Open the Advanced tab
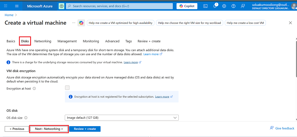This screenshot has height=137, width=297. 112,41
